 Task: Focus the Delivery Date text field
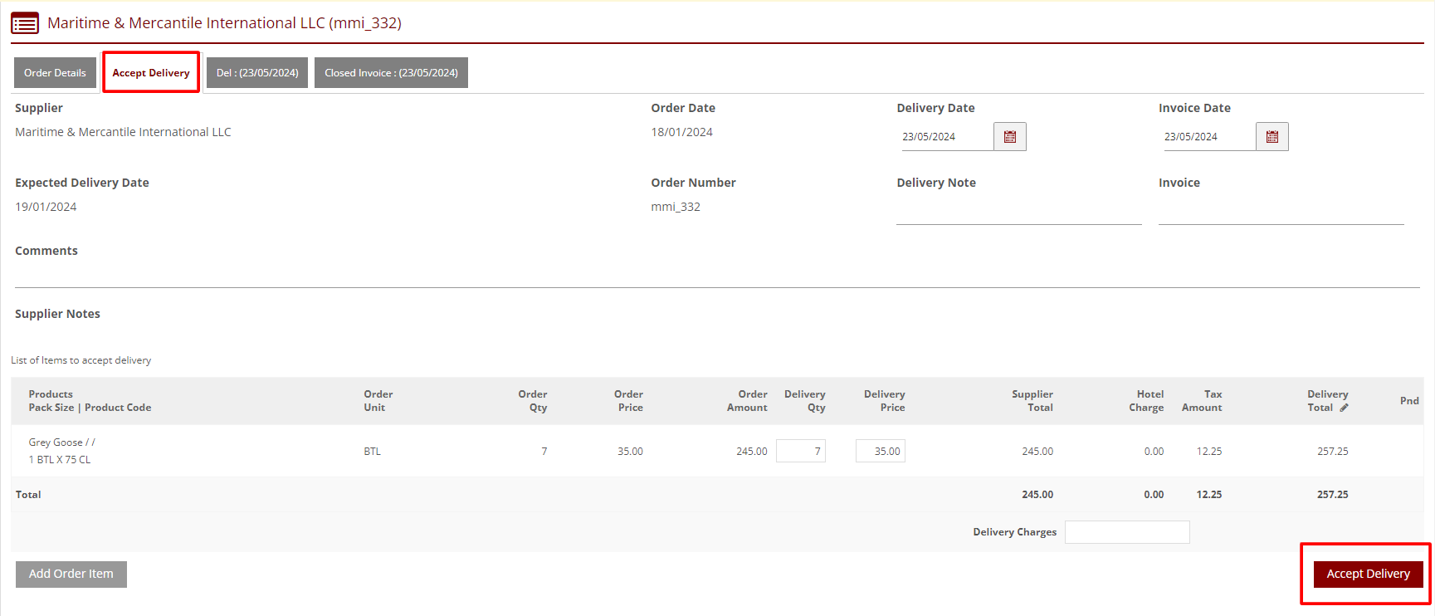[946, 137]
